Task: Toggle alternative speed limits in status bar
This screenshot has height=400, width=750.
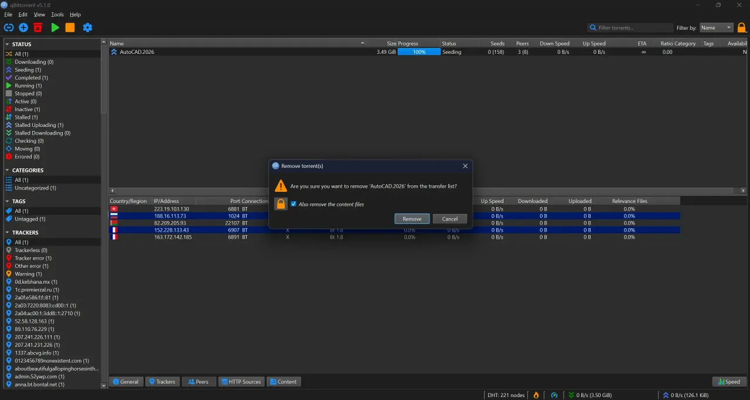Action: click(554, 395)
